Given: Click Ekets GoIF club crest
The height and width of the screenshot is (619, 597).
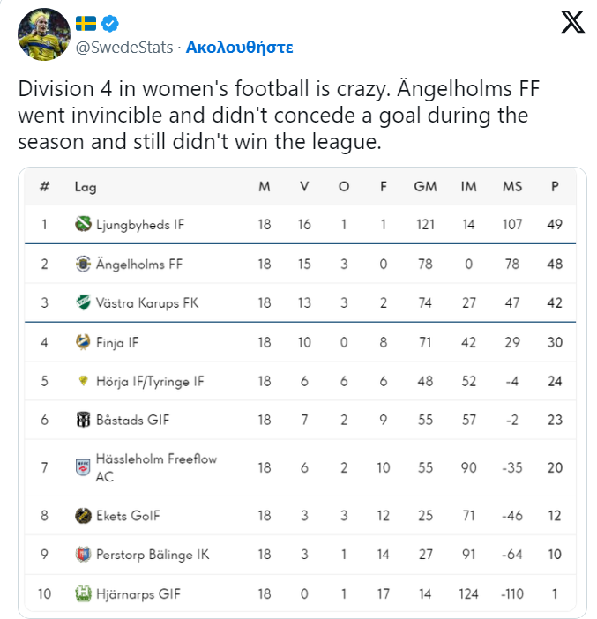Looking at the screenshot, I should (83, 516).
